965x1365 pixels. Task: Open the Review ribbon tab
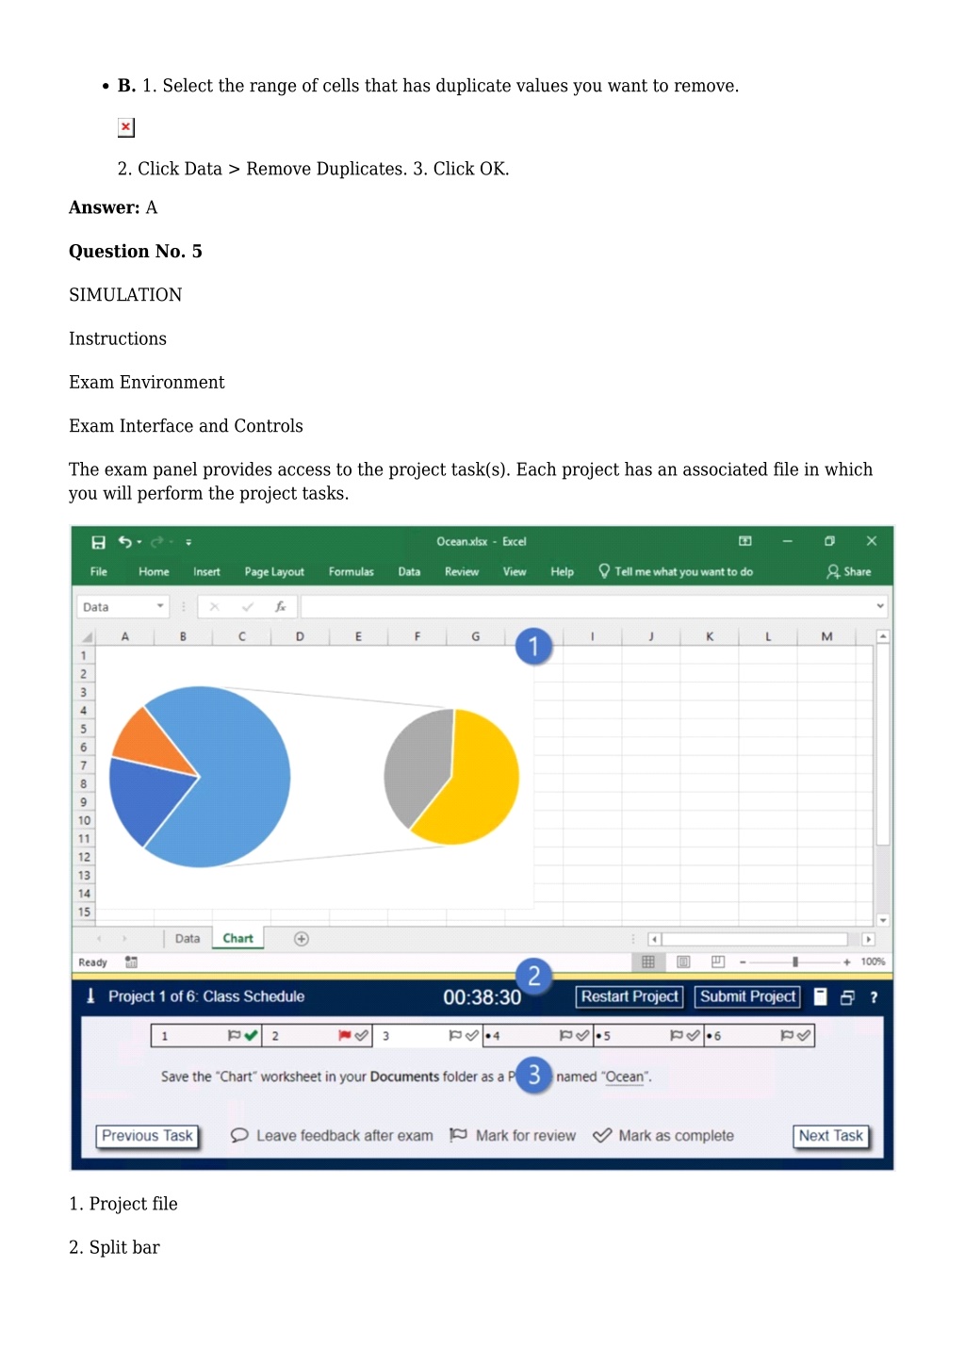(462, 571)
